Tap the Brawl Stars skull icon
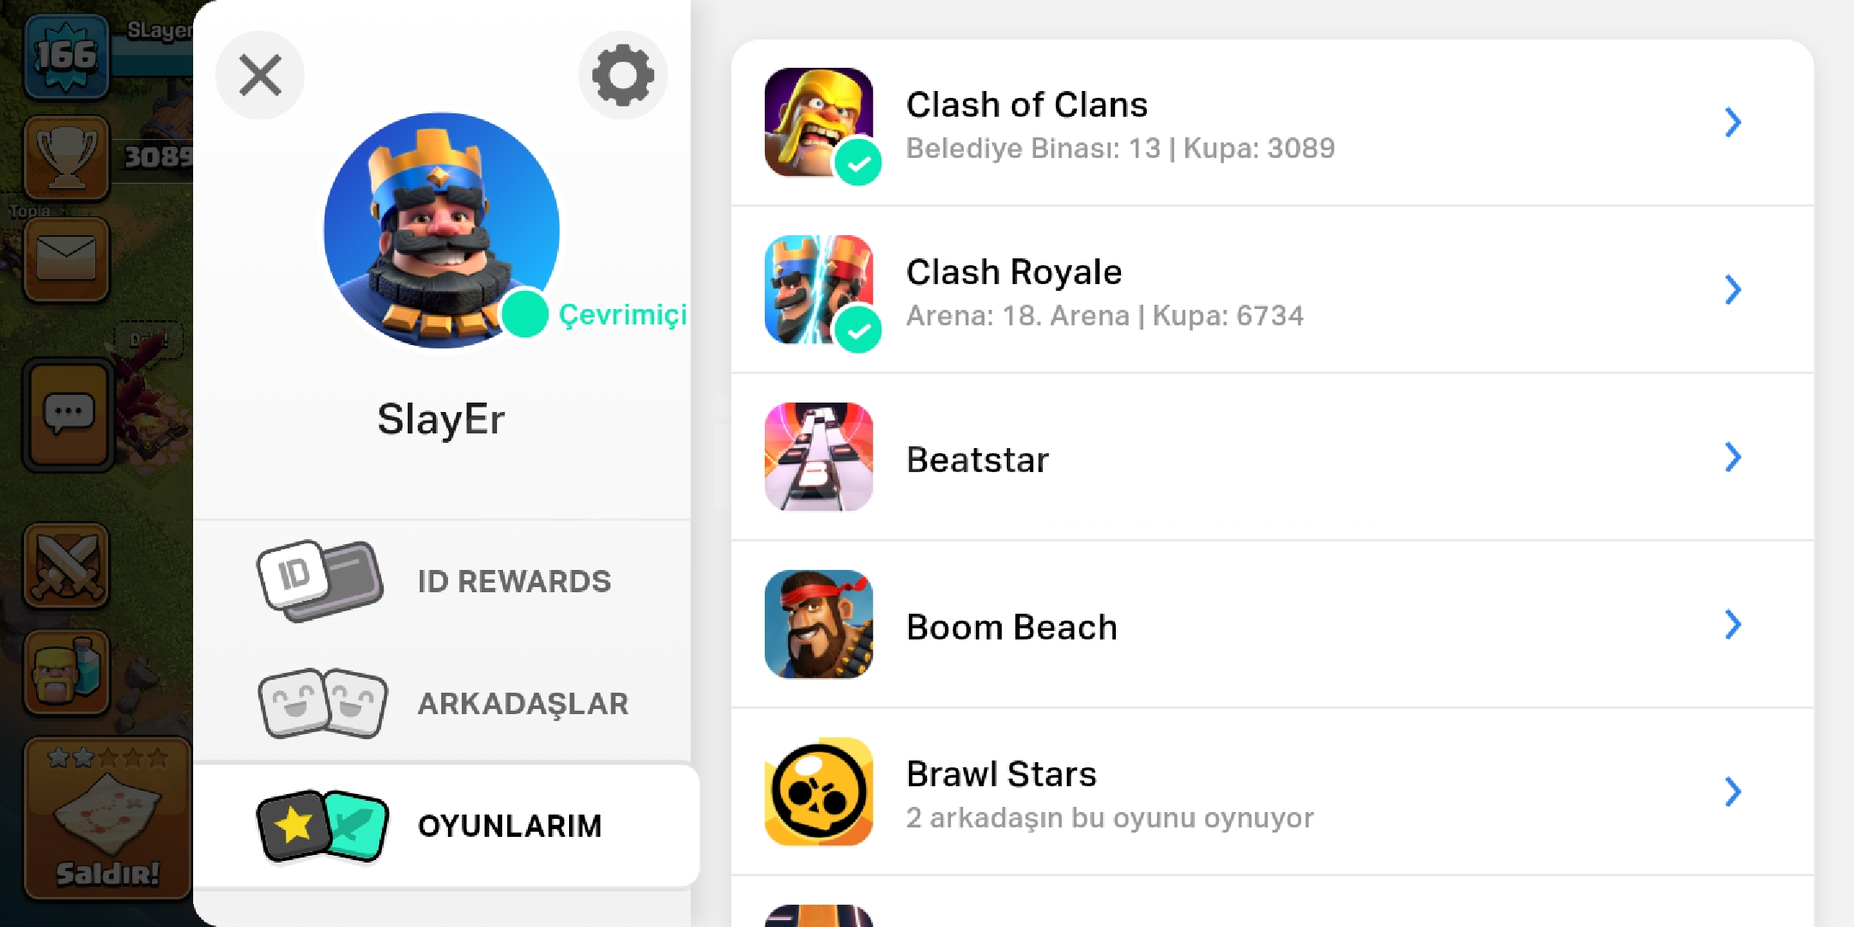The image size is (1854, 927). 819,791
